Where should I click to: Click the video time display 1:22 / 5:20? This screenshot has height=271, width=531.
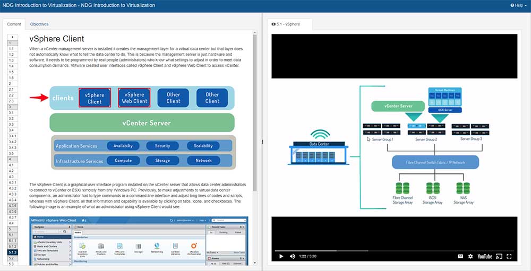(x=307, y=257)
